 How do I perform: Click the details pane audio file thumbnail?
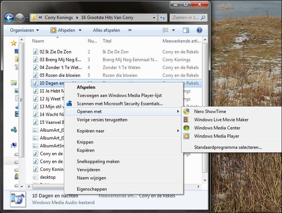(x=18, y=199)
